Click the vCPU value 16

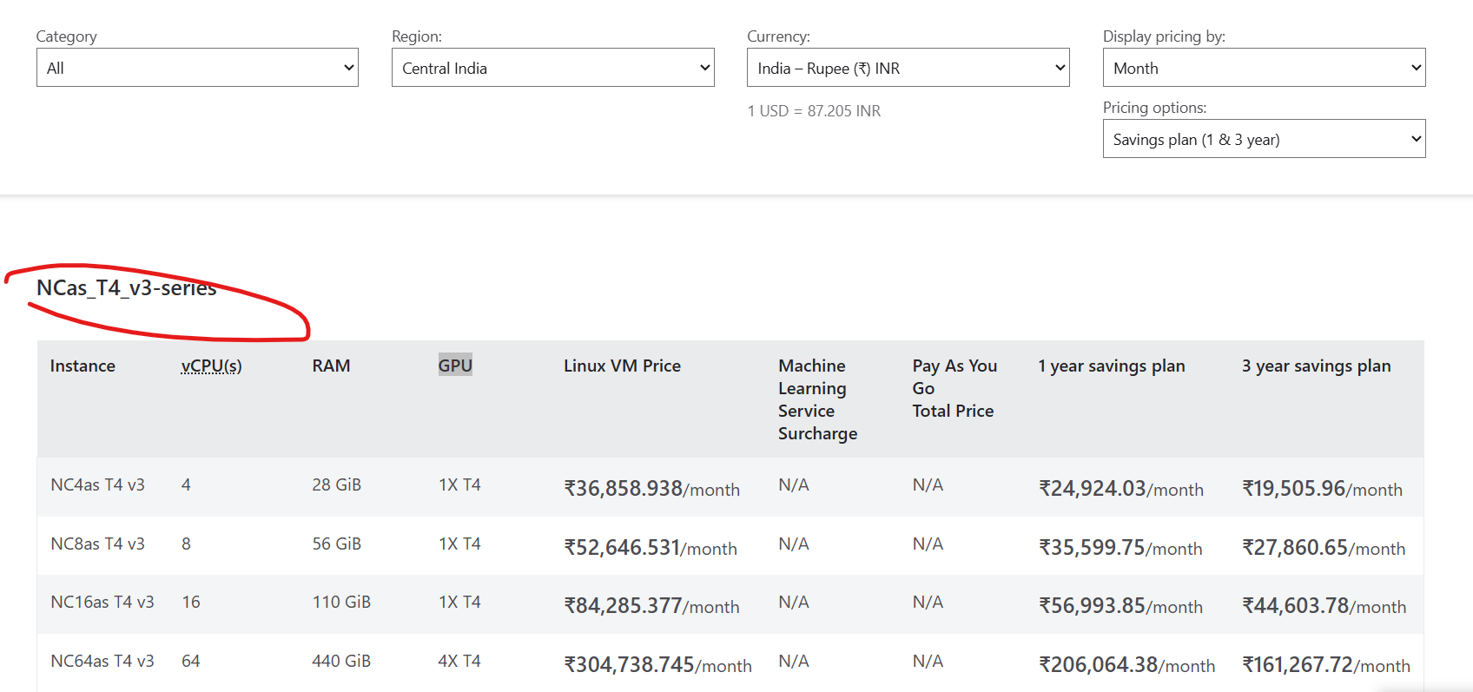(x=190, y=602)
